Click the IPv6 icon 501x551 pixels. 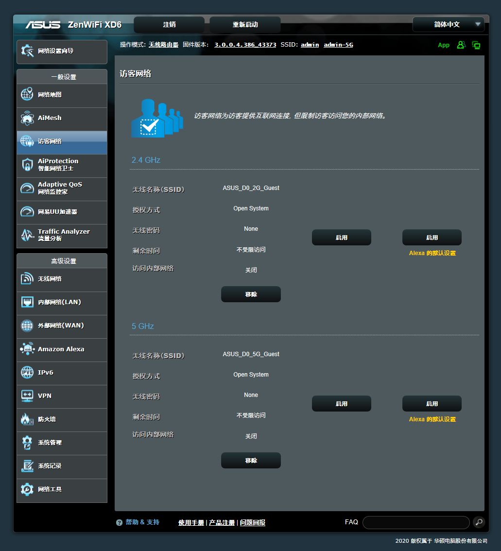[x=27, y=373]
